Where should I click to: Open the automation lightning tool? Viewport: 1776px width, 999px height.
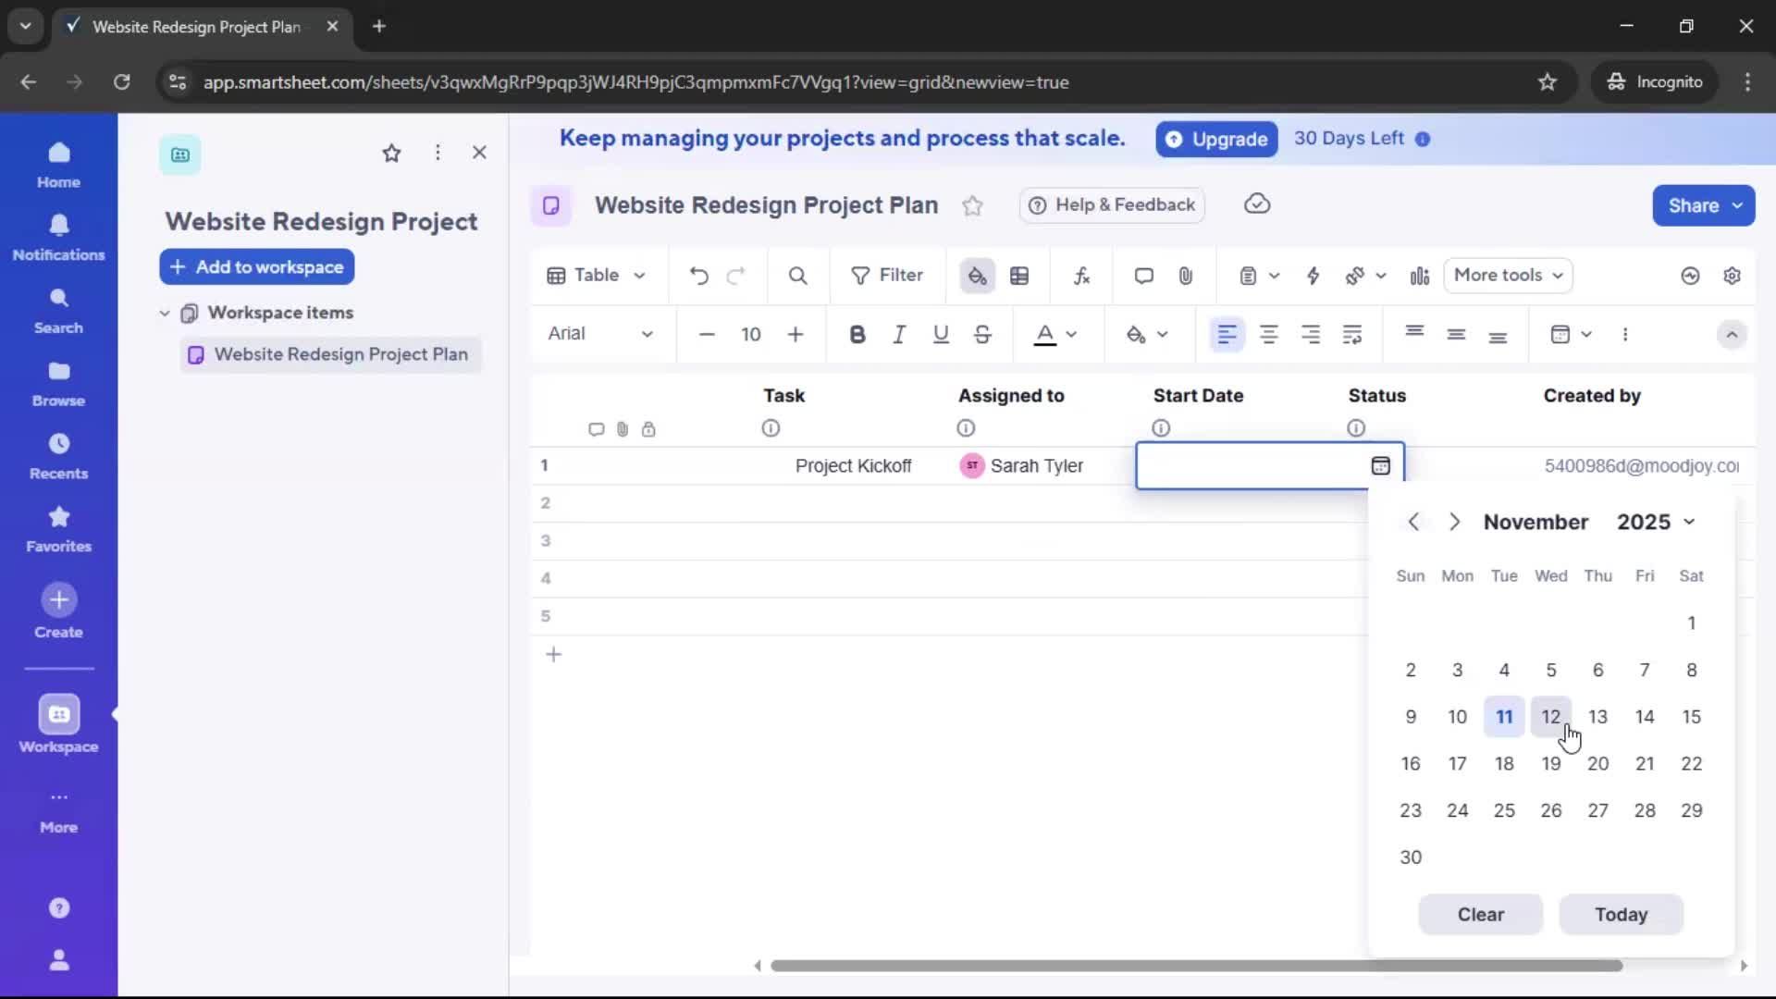[x=1314, y=275]
